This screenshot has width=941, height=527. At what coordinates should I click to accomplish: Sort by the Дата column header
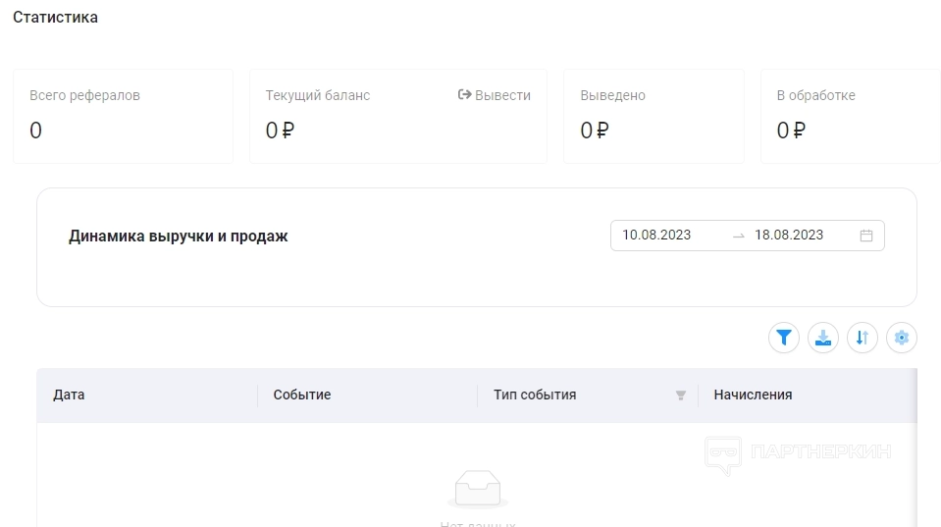(69, 395)
